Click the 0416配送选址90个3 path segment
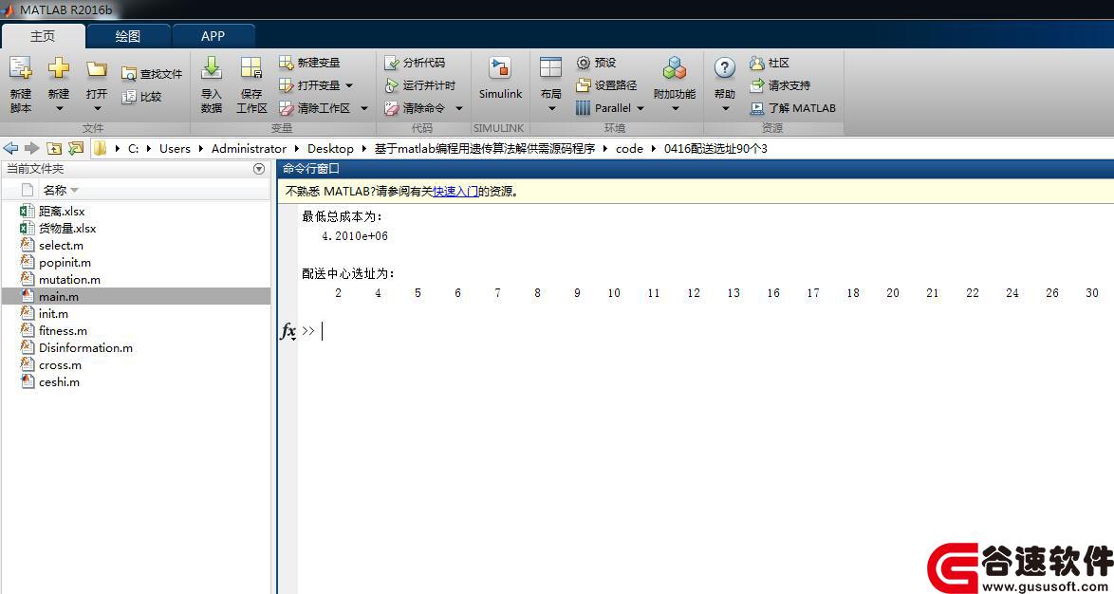 coord(715,148)
